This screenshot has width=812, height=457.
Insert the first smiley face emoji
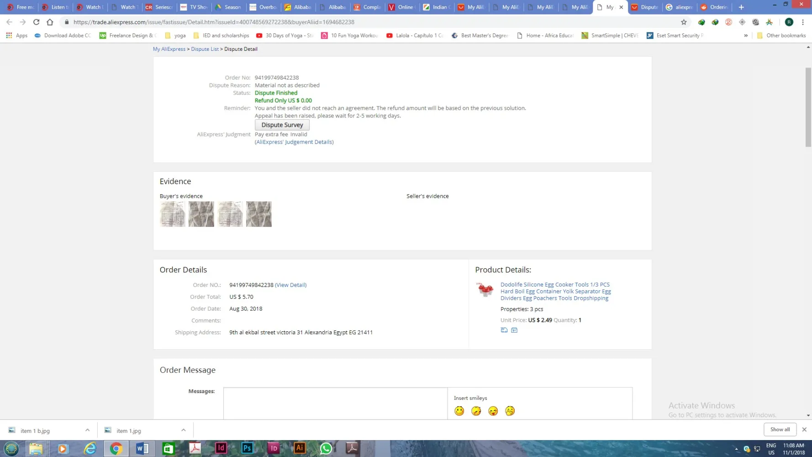coord(459,411)
